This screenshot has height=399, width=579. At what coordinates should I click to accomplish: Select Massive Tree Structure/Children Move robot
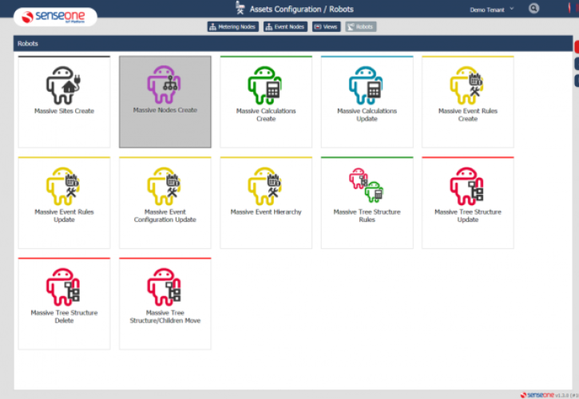pyautogui.click(x=165, y=303)
